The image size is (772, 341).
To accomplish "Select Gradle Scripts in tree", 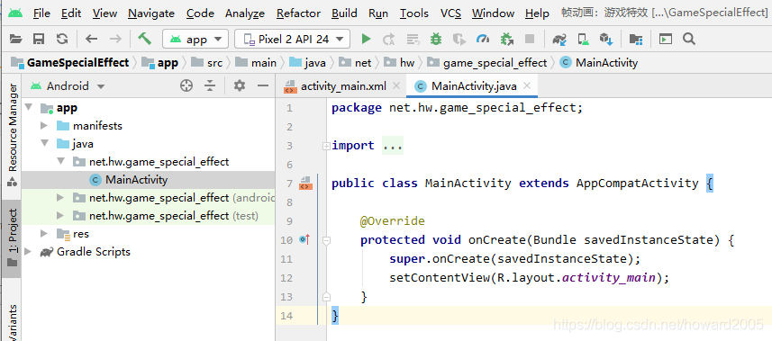I will [94, 252].
